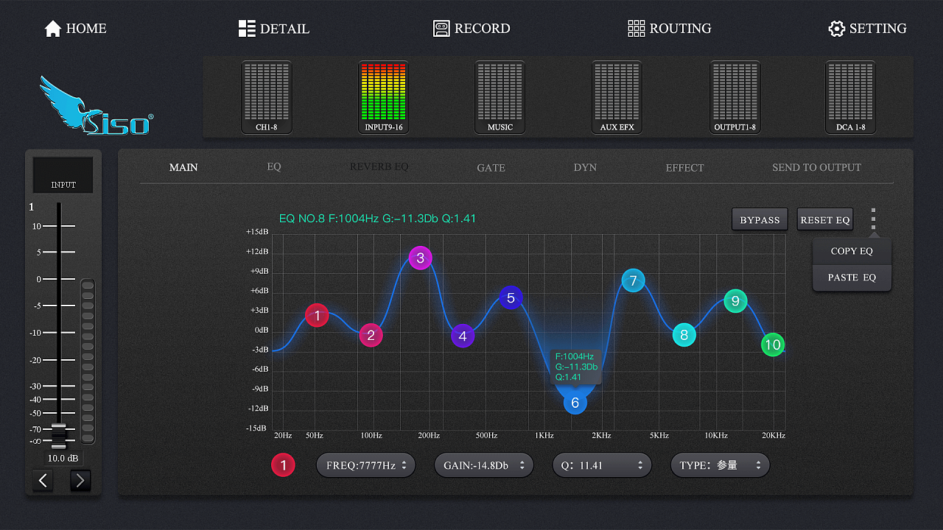Switch to the MAIN tab
The width and height of the screenshot is (943, 530).
tap(183, 167)
